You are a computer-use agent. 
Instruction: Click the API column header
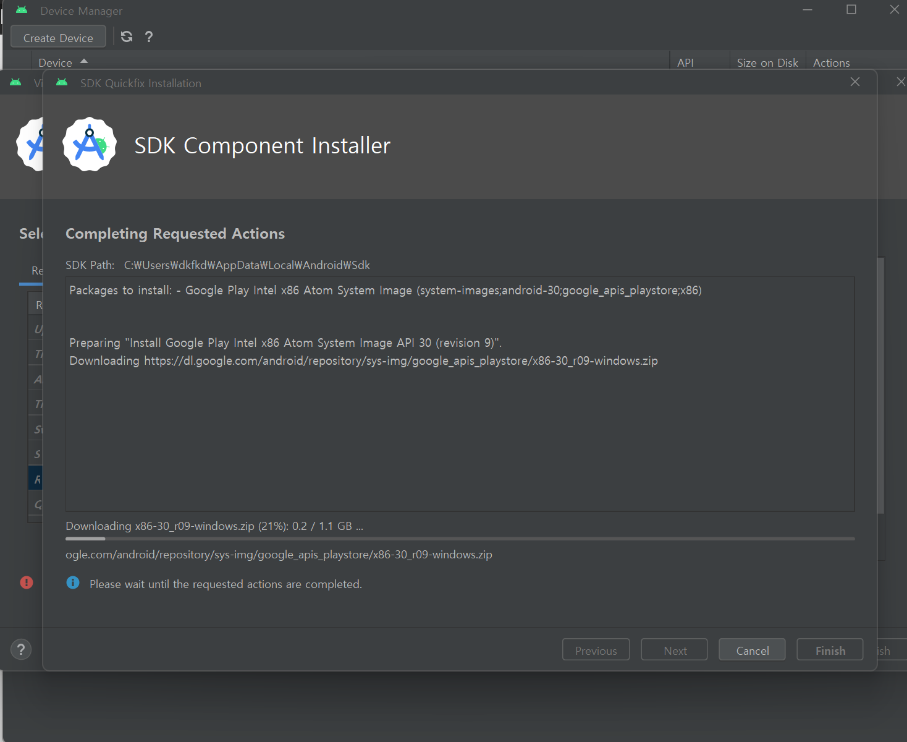(685, 62)
